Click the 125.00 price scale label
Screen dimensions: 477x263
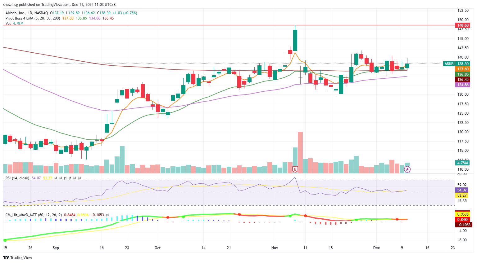tap(463, 113)
